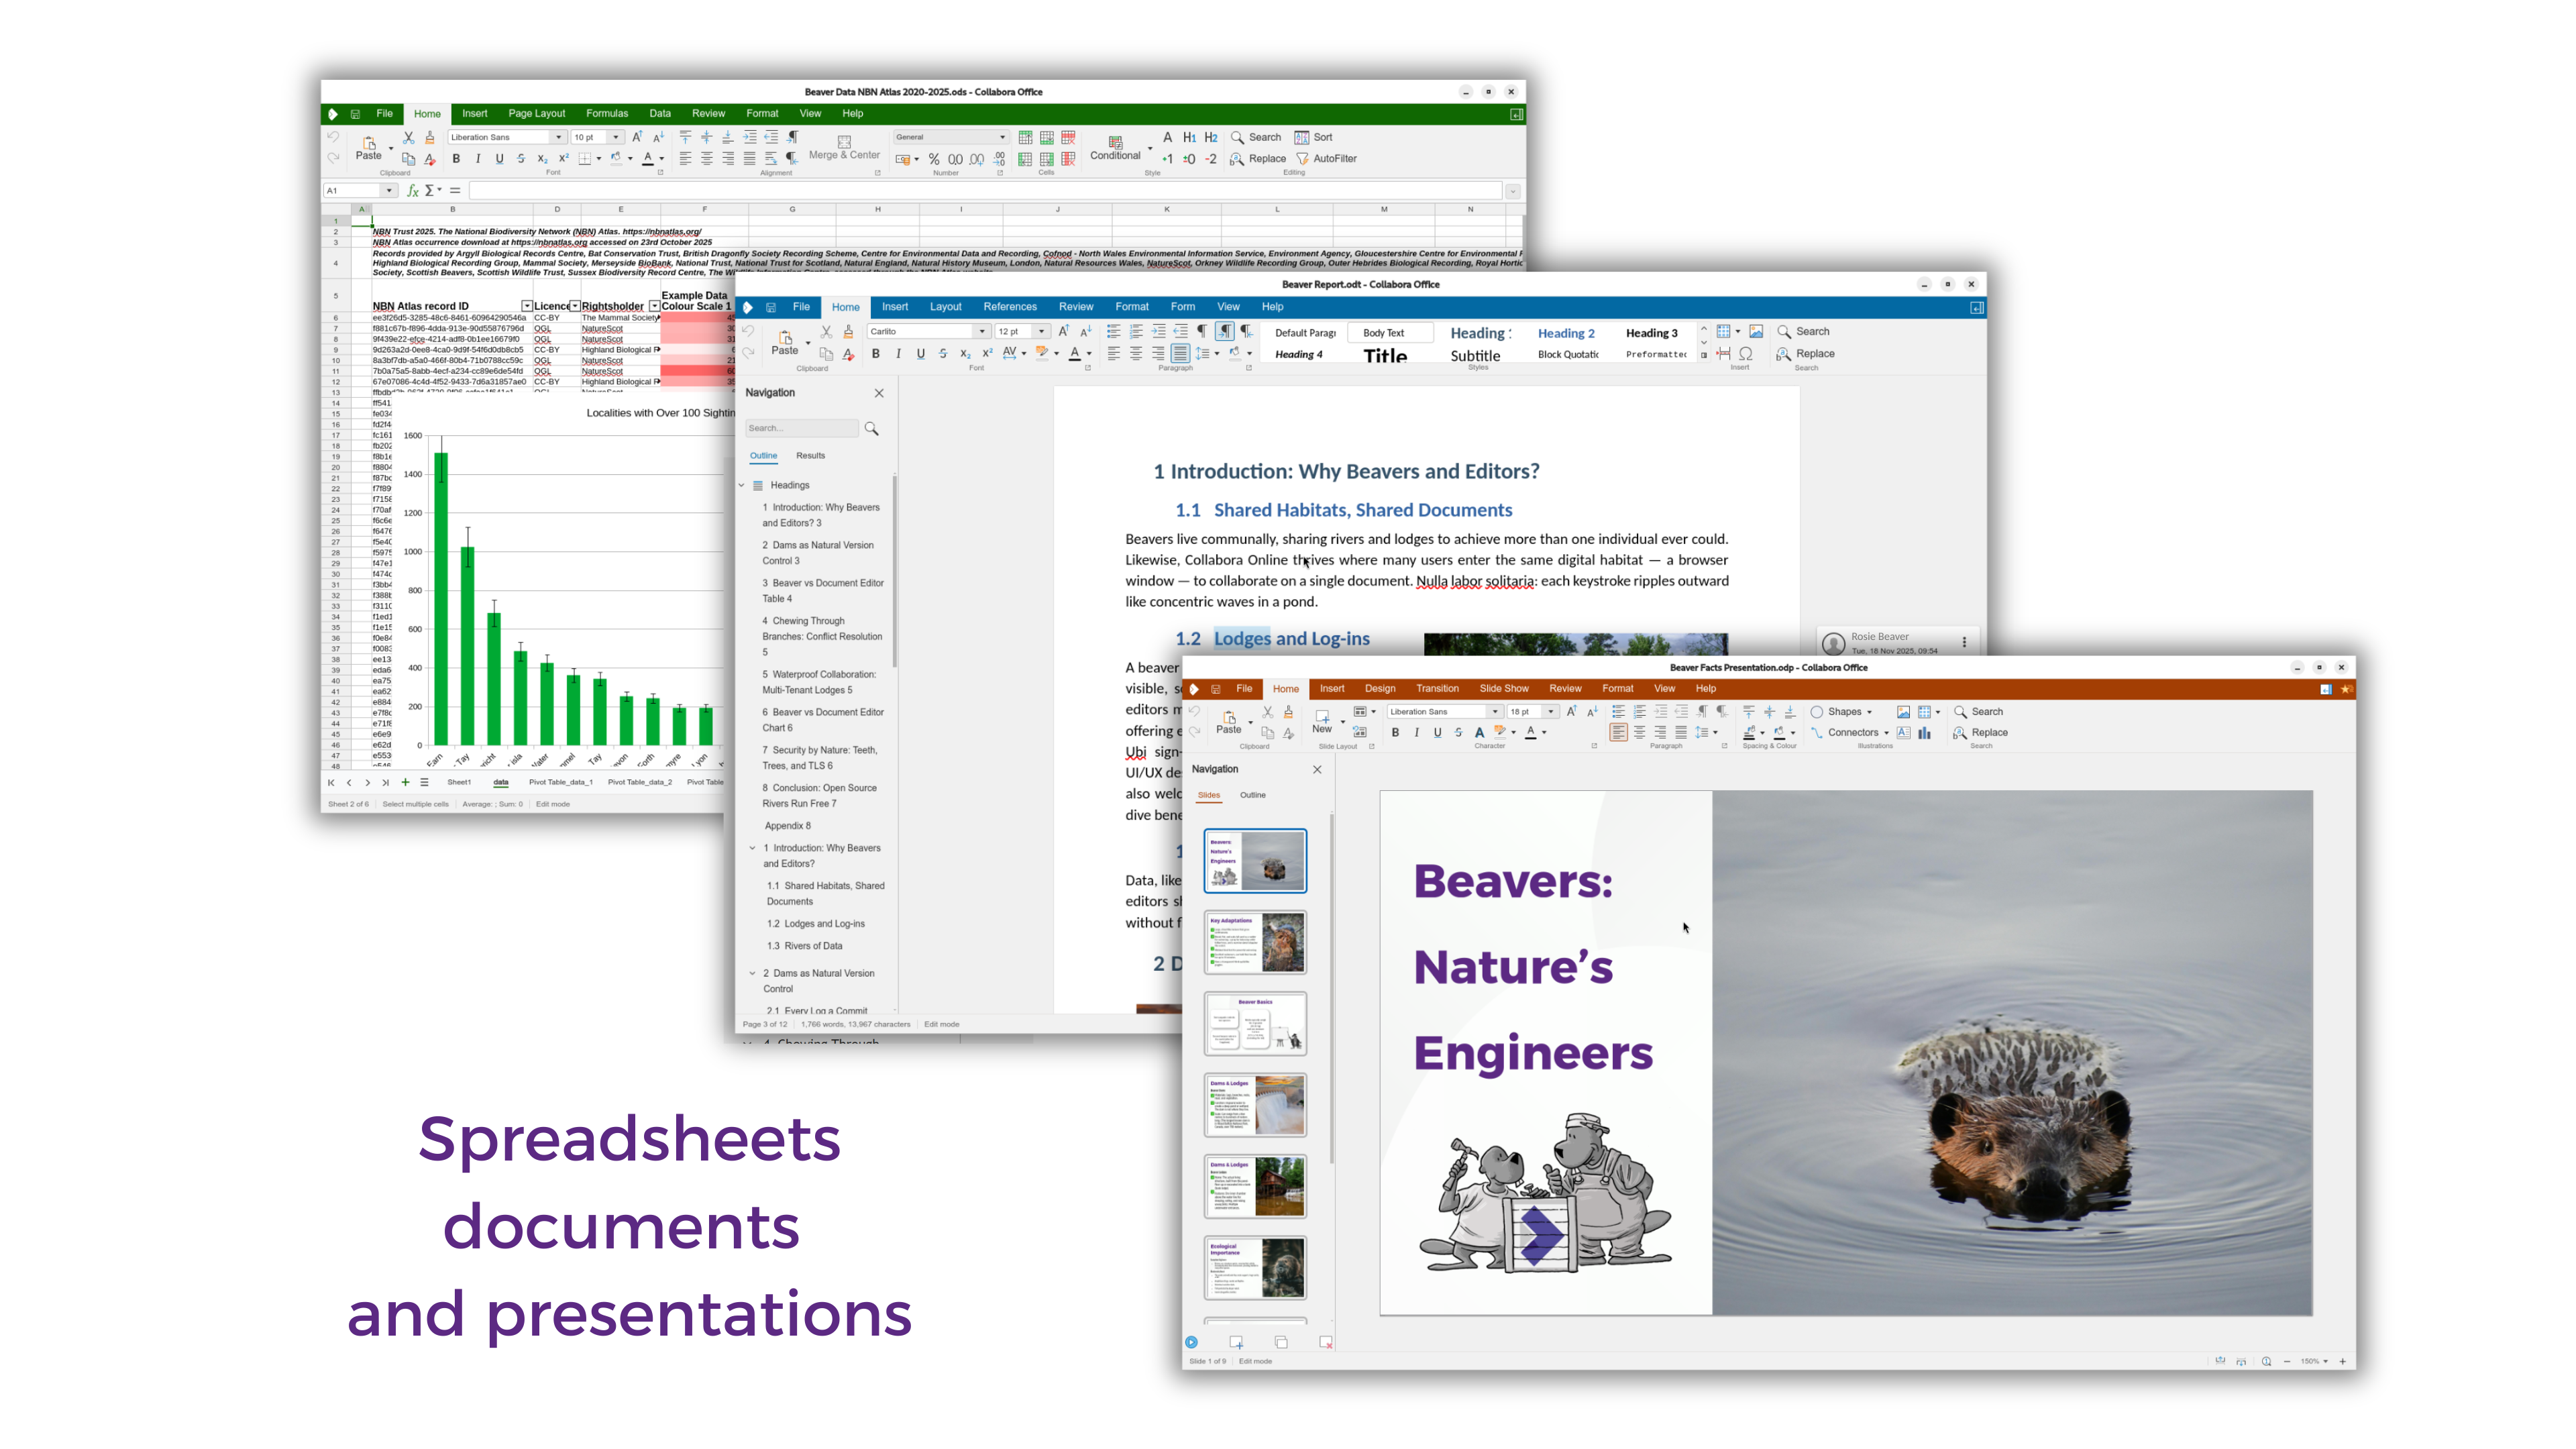Collapse the Headings tree in Navigation panel
The height and width of the screenshot is (1449, 2576).
pos(742,485)
